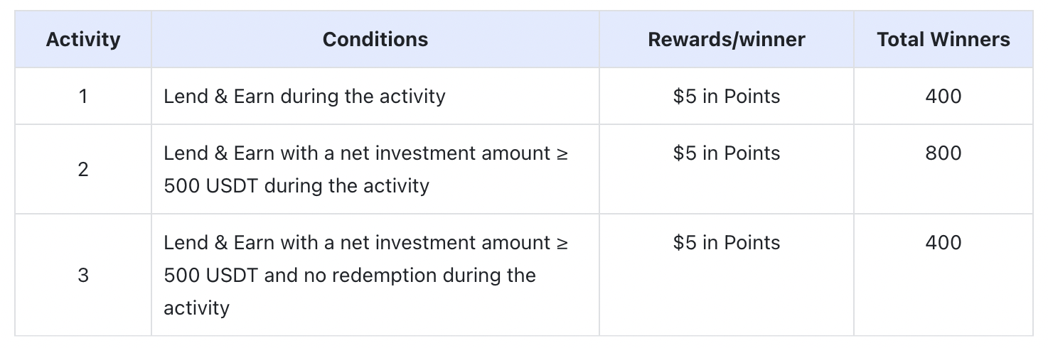Viewport: 1048px width, 348px height.
Task: Click the ≥ symbol in activity 2's condition
Action: (x=562, y=154)
